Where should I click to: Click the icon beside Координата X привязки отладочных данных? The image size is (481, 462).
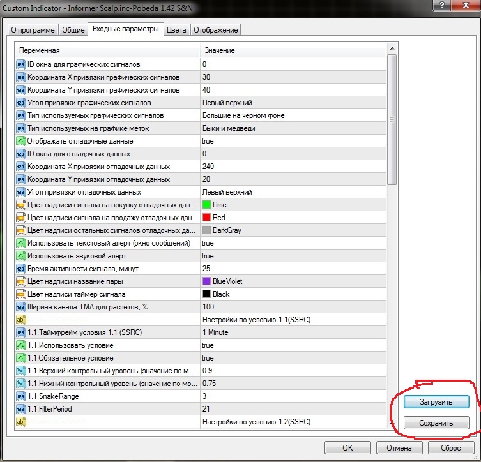[x=20, y=167]
